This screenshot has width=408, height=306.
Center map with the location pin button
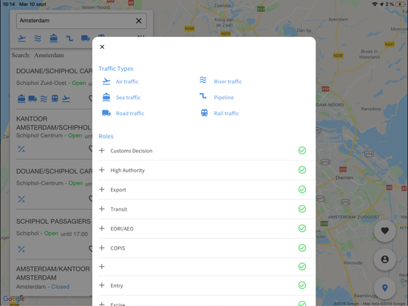pyautogui.click(x=385, y=288)
